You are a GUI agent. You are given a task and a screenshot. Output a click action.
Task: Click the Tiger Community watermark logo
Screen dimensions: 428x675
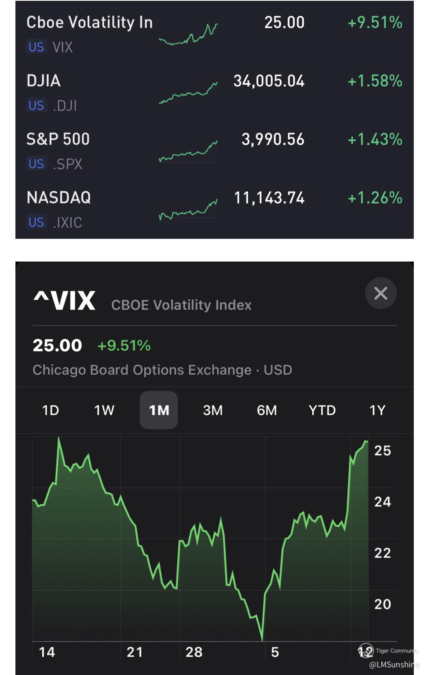click(x=365, y=651)
